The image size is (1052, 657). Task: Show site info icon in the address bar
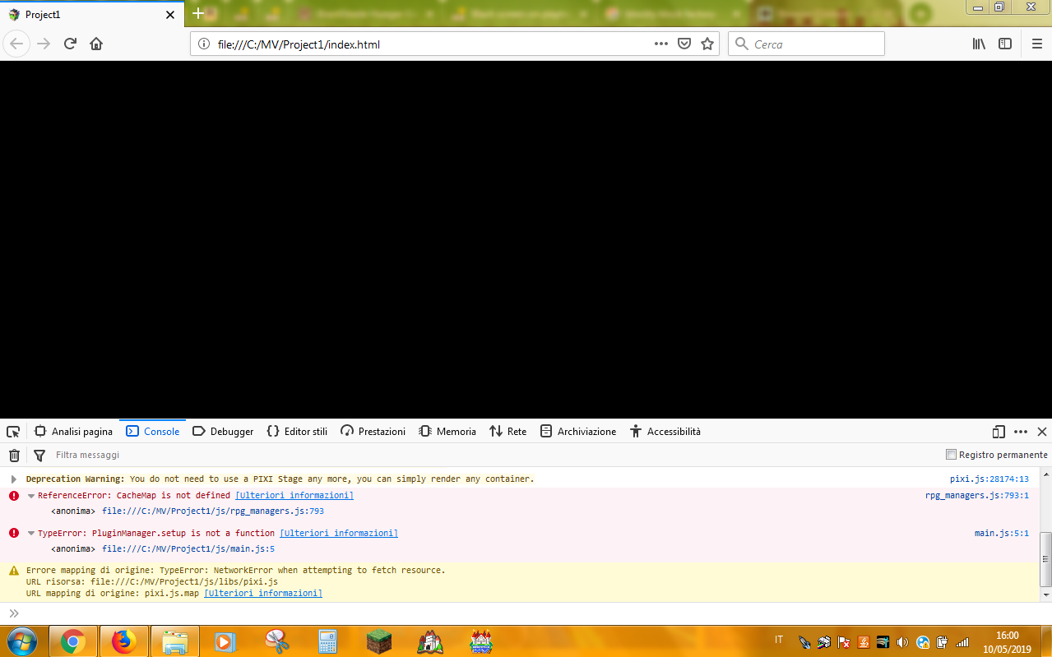pos(204,44)
